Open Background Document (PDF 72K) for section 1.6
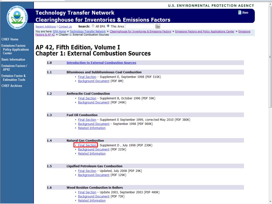This screenshot has width=272, height=204. (x=94, y=196)
